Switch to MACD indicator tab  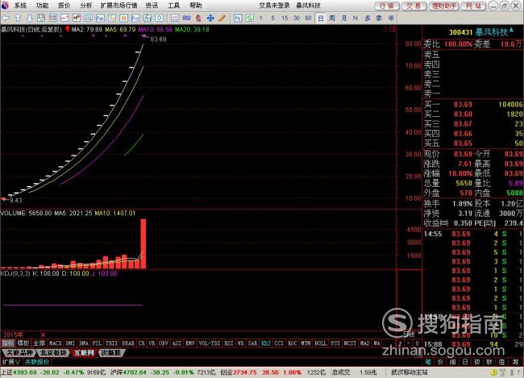[x=55, y=343]
